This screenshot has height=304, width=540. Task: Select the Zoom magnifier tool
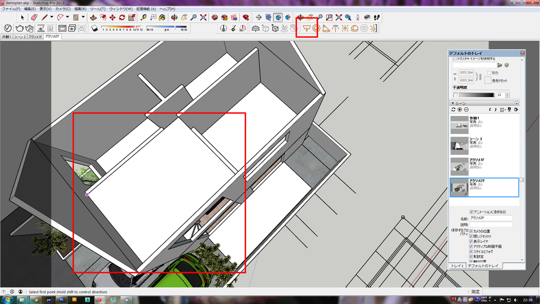[194, 17]
